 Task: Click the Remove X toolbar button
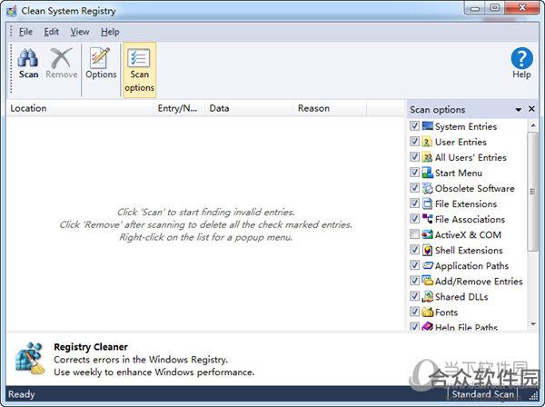(x=62, y=64)
